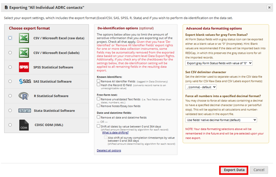
Task: Choose the SAS Statistical Software radio button
Action: pos(10,81)
